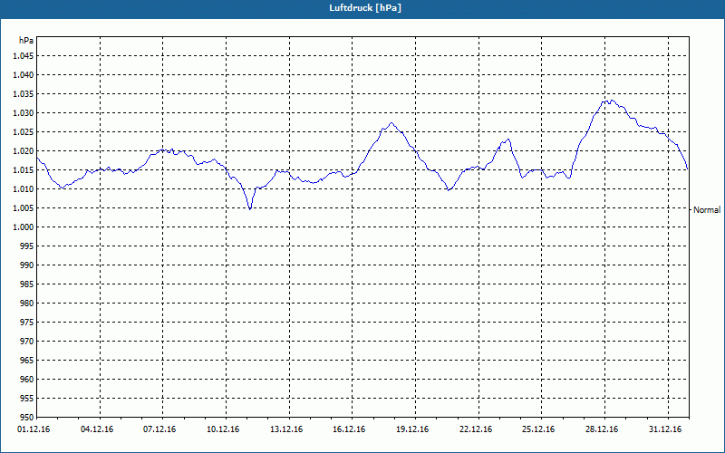Screen dimensions: 725x453
Task: Select the 1.010 y-axis value
Action: (x=24, y=189)
